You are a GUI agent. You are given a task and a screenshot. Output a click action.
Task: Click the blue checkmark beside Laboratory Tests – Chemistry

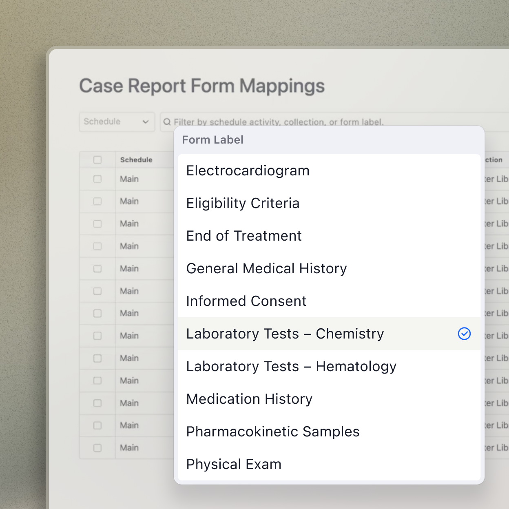(464, 334)
